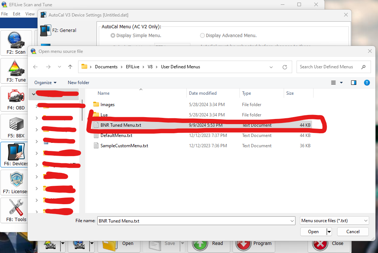Open the F2: Scan panel
Image resolution: width=378 pixels, height=253 pixels.
(x=16, y=43)
